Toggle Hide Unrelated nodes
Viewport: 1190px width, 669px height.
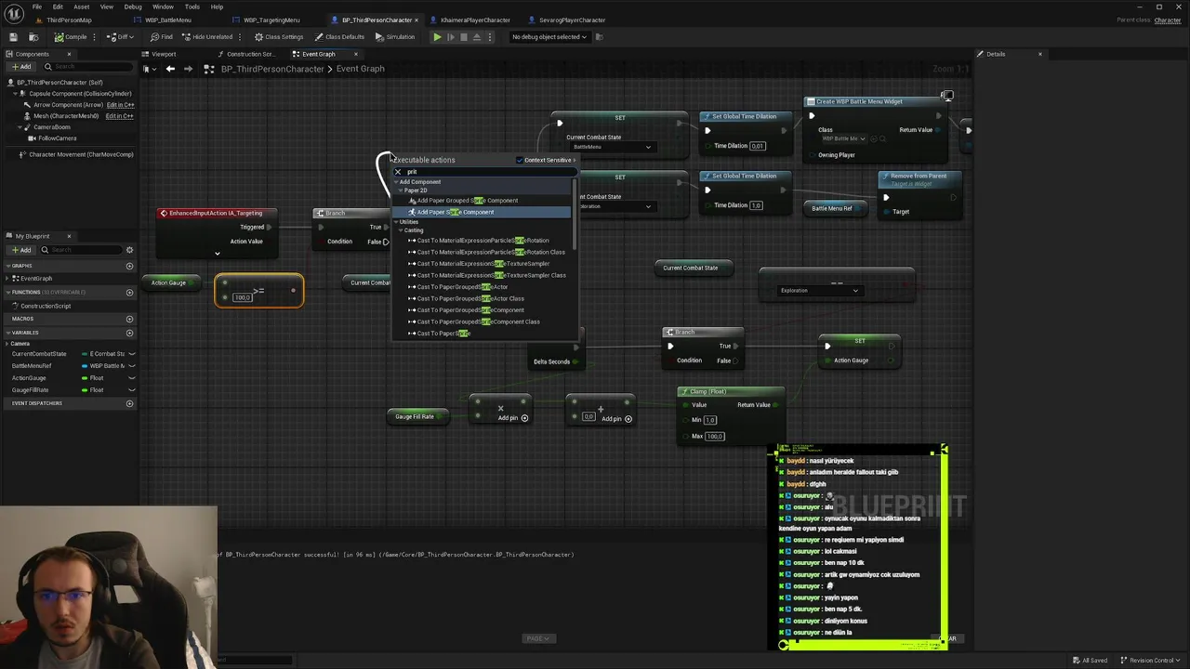pyautogui.click(x=206, y=37)
